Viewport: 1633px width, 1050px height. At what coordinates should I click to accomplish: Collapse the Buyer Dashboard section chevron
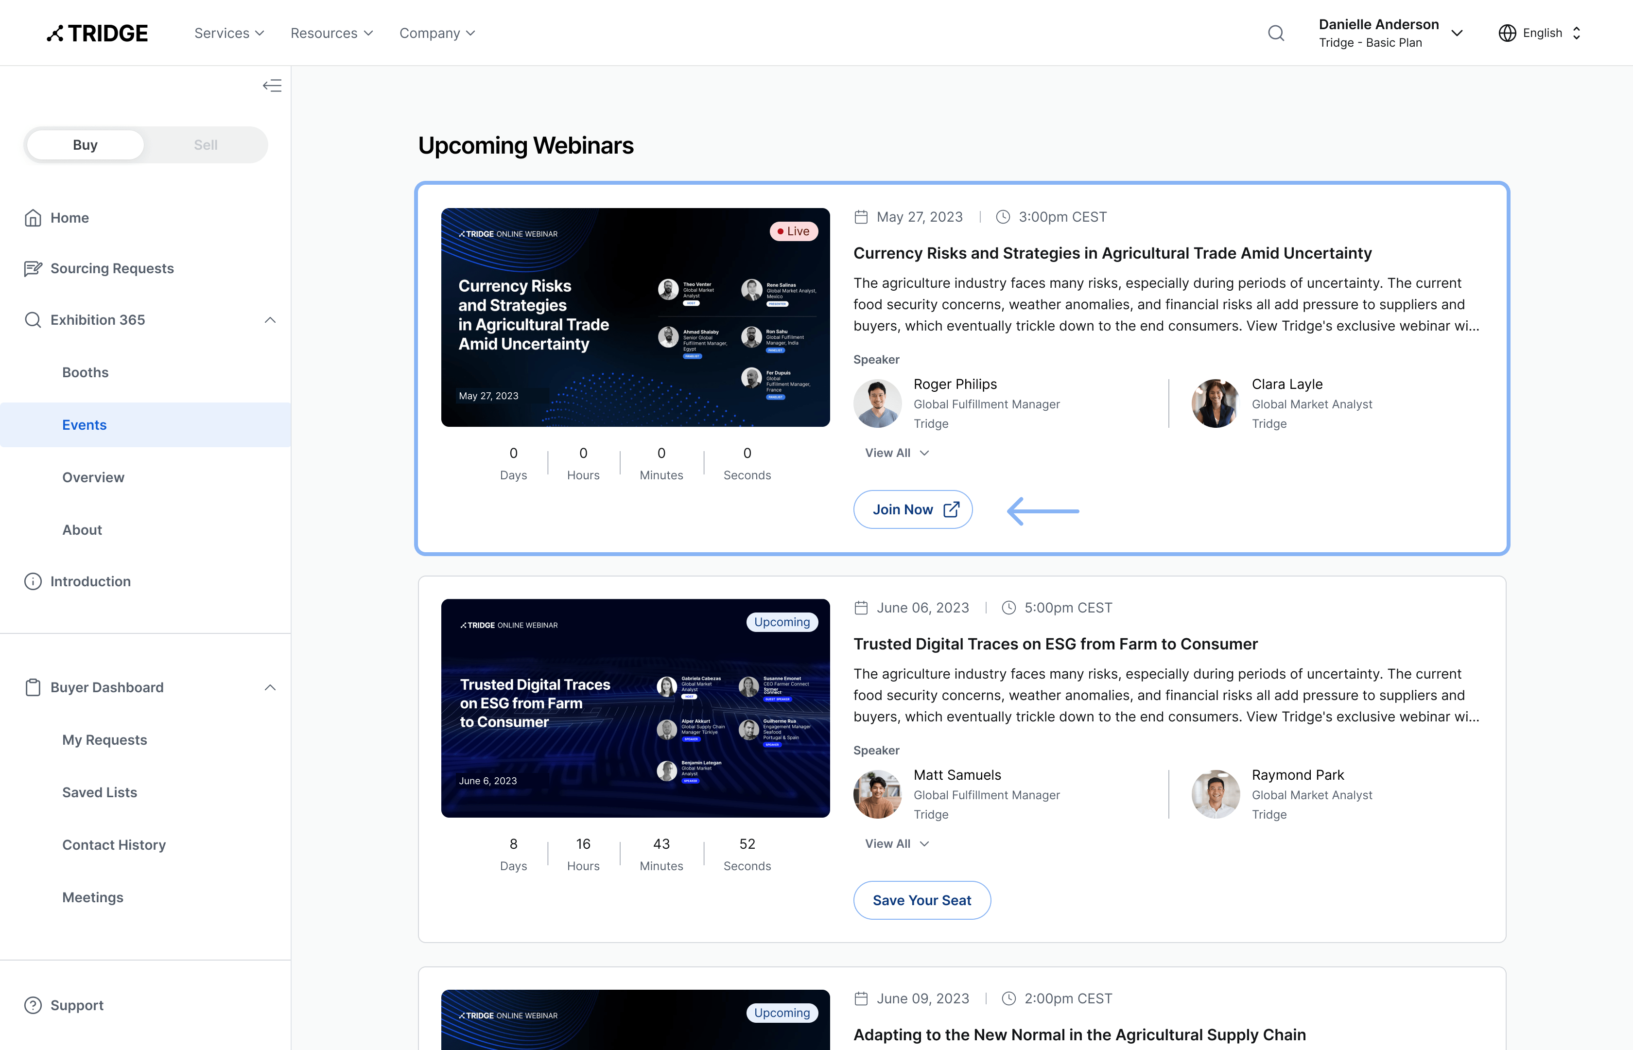270,687
